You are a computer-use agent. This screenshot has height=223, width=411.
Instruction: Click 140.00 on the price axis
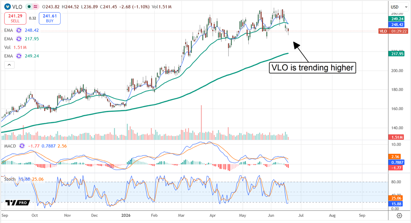398,128
